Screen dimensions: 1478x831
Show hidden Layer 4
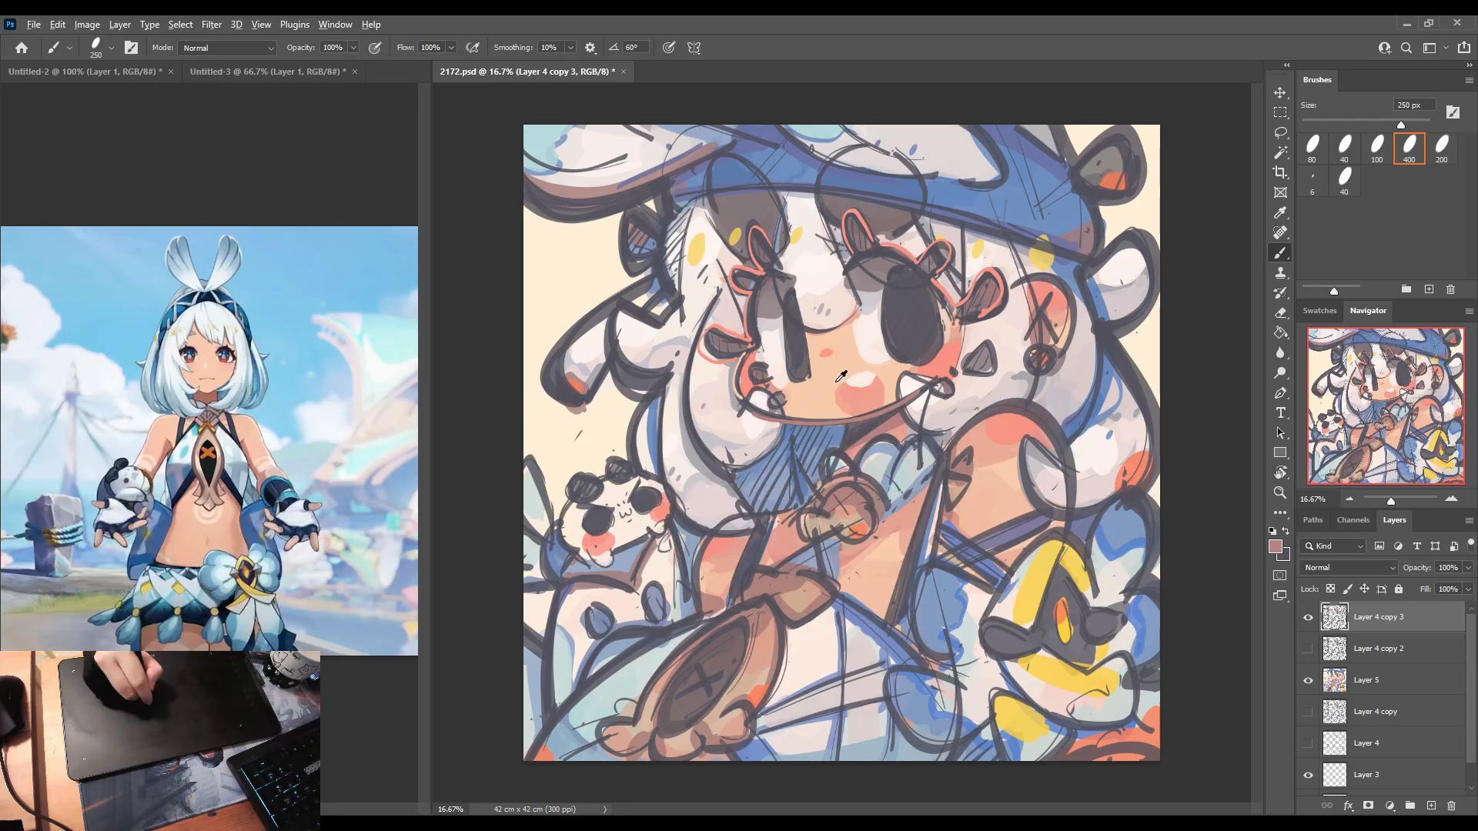(1308, 743)
